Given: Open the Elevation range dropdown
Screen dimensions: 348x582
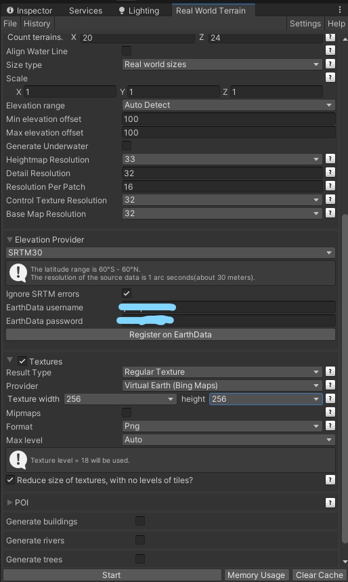Looking at the screenshot, I should click(229, 105).
